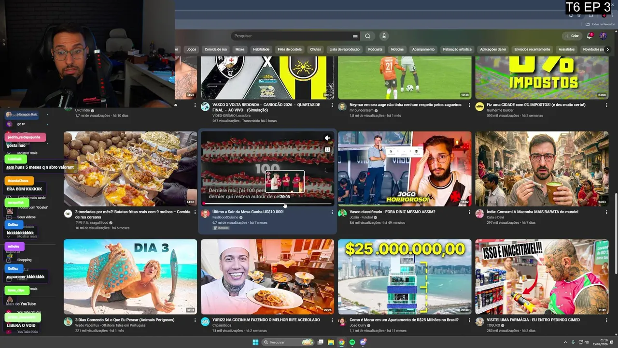Open video title Último a Sair da Mesa Ganha US$10.000
Viewport: 618px width, 348px height.
click(x=248, y=212)
